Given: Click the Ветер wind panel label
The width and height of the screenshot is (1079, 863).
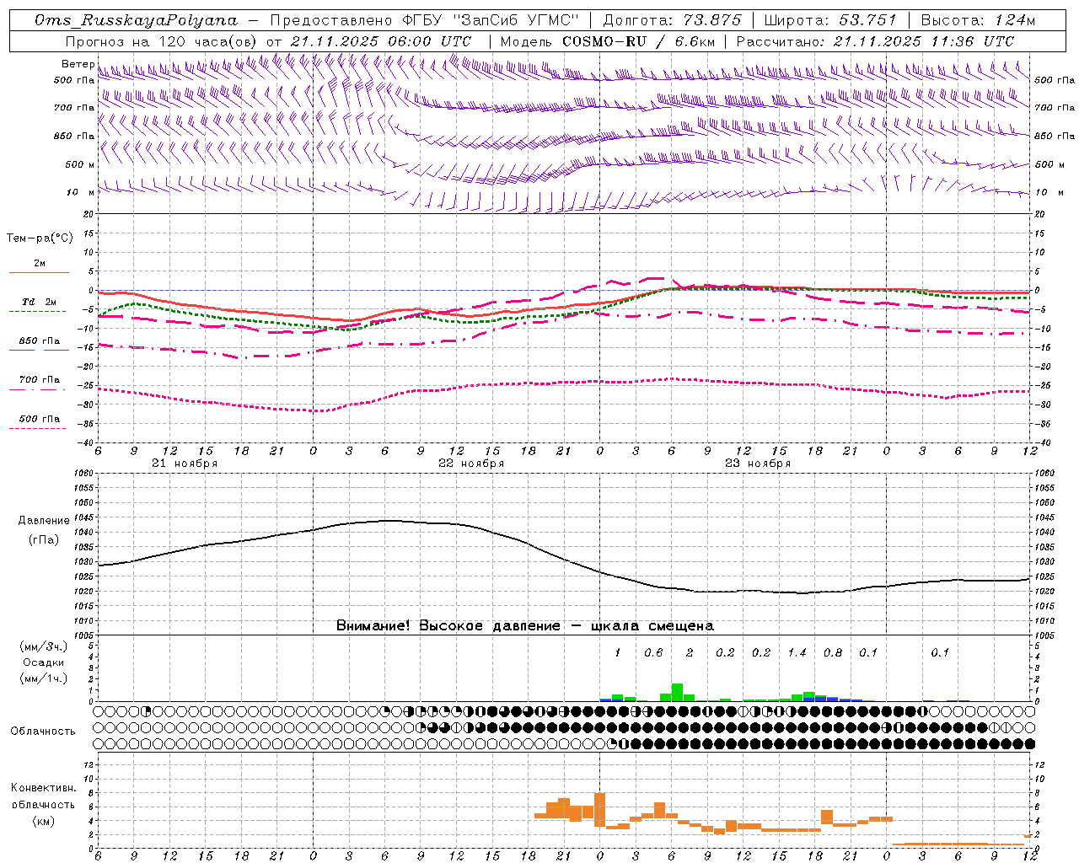Looking at the screenshot, I should [78, 64].
